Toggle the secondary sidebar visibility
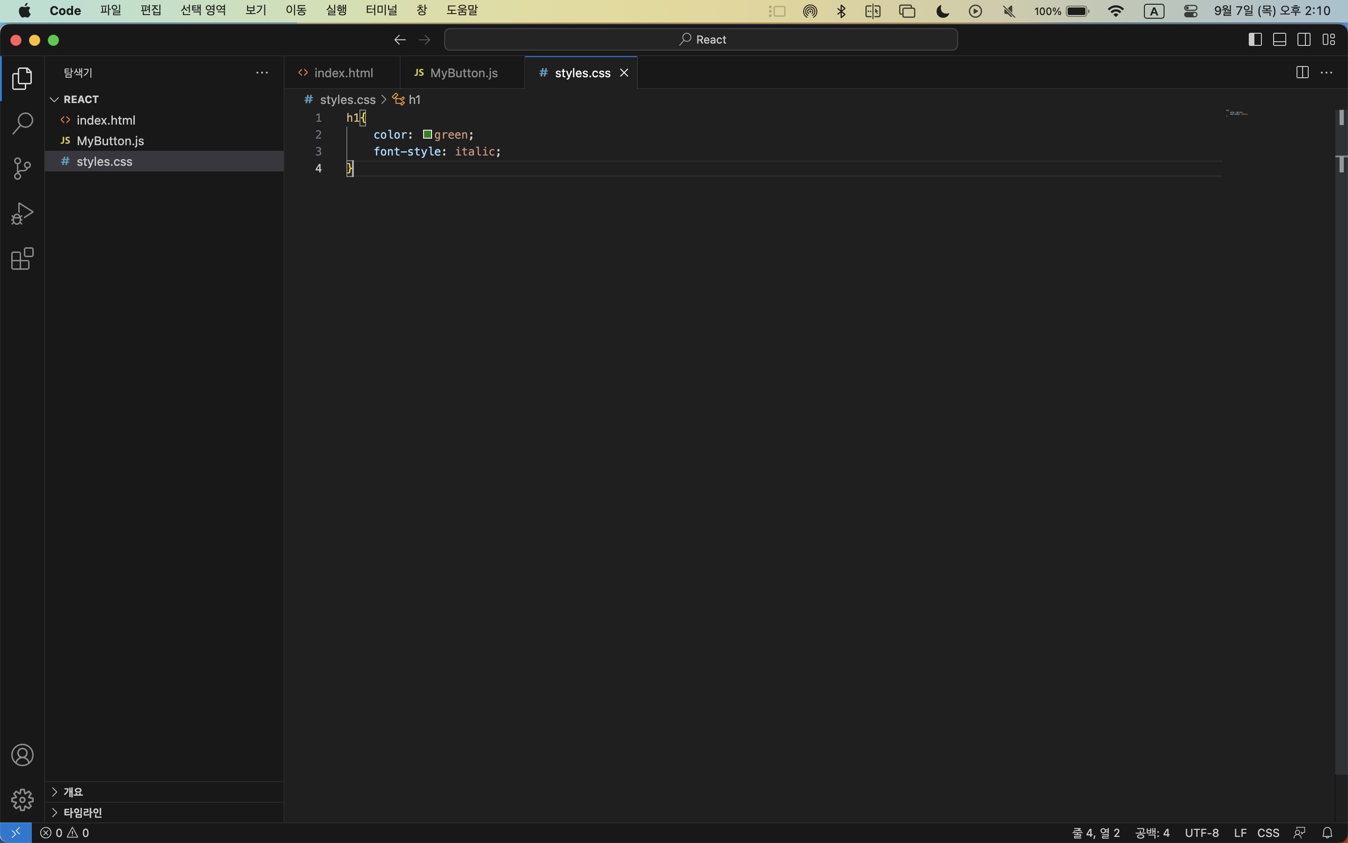 coord(1304,40)
